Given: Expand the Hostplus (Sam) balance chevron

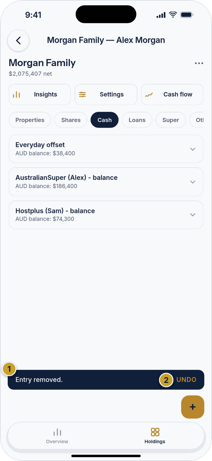Looking at the screenshot, I should (x=193, y=215).
